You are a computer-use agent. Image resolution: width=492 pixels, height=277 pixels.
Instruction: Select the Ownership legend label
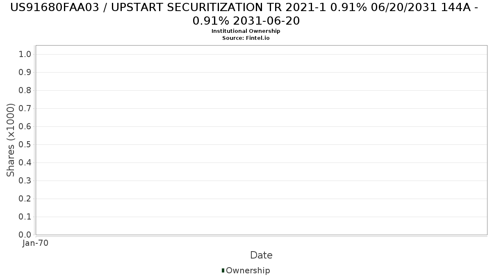(248, 270)
